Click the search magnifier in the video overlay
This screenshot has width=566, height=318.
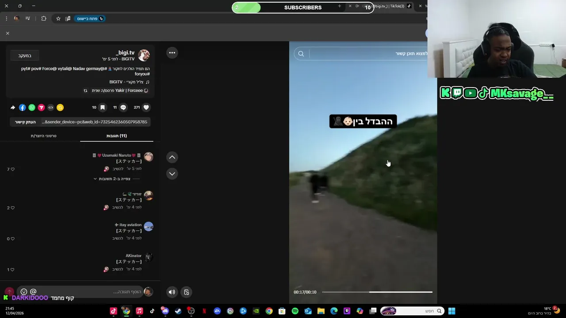click(301, 53)
